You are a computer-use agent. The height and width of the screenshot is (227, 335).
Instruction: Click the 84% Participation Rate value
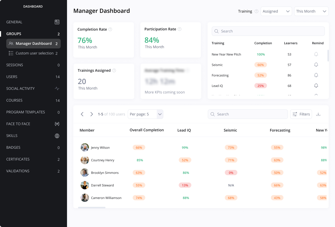(152, 40)
